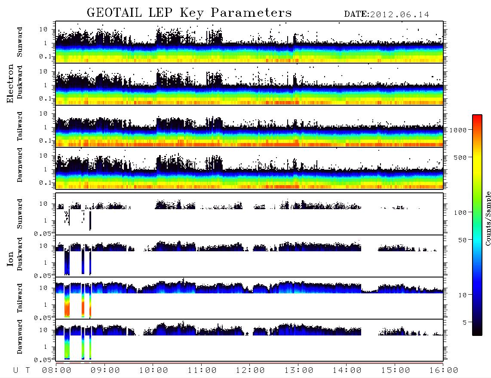491x378 pixels.
Task: Click the U T axis label
Action: tap(21, 370)
